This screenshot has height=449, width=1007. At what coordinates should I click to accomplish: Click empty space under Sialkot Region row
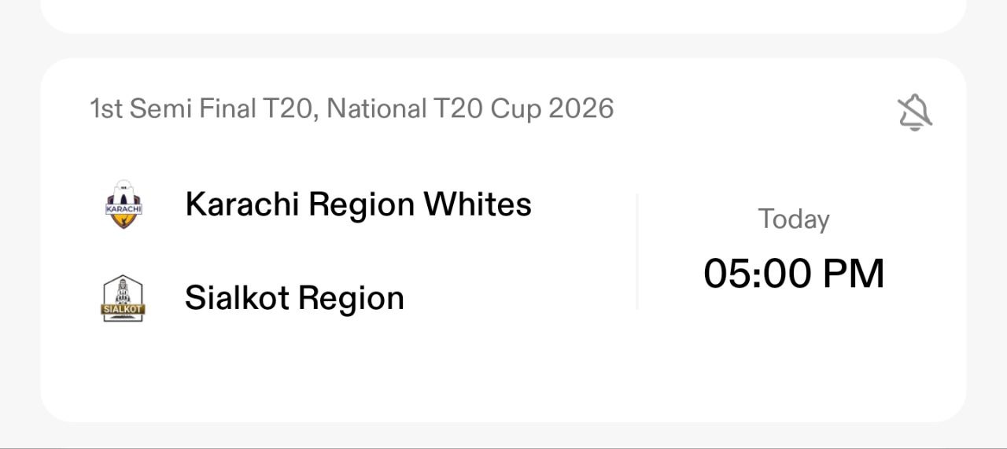point(315,370)
